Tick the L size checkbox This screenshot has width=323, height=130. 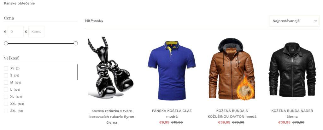(6, 90)
